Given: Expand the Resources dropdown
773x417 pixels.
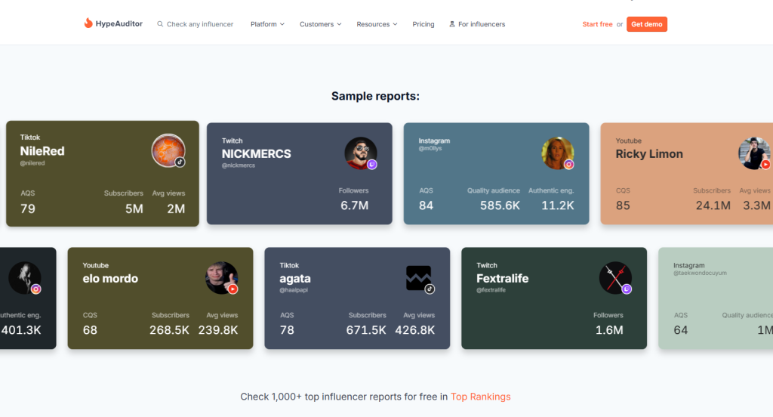Looking at the screenshot, I should click(377, 24).
